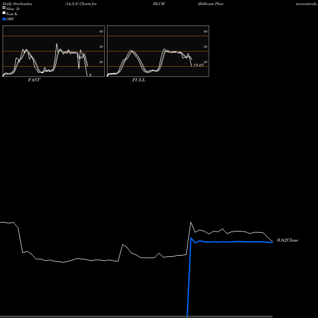Image resolution: width=318 pixels, height=318 pixels.
Task: Click the 0.62Close price label
Action: pos(287,240)
